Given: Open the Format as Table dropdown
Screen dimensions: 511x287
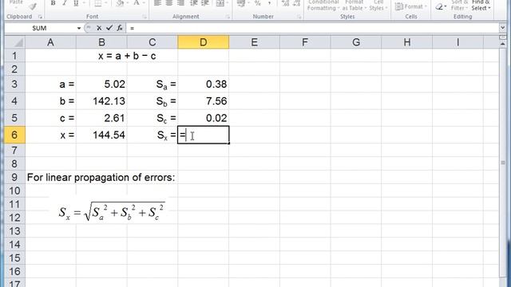Looking at the screenshot, I should [x=354, y=6].
